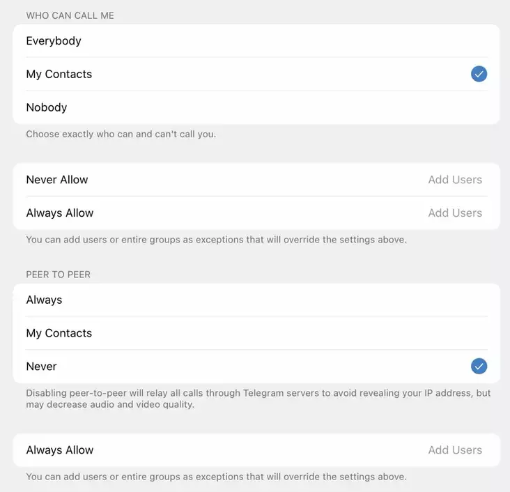Select Never under Peer to Peer
The width and height of the screenshot is (510, 492).
tap(256, 367)
